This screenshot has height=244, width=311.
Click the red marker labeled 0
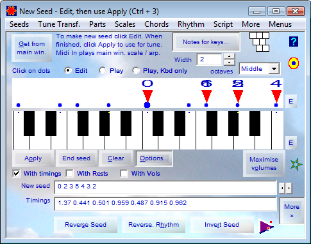tap(147, 96)
